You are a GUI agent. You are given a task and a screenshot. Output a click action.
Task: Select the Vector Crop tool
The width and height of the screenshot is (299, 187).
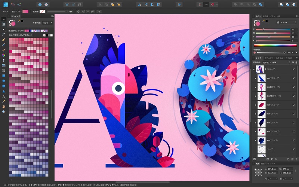(x=4, y=71)
